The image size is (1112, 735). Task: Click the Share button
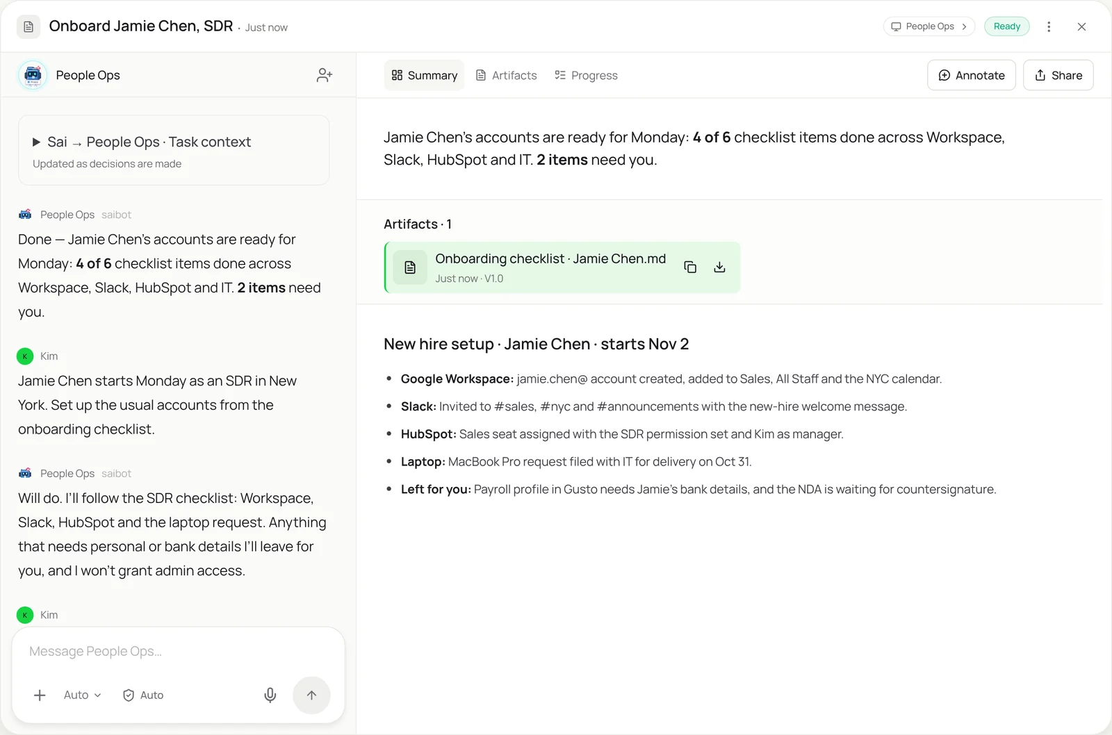pos(1058,75)
